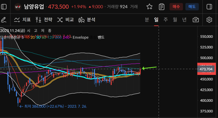Viewport: 218px width, 118px height.
Task: Switch to 분 minute chart tab
Action: pos(147,20)
